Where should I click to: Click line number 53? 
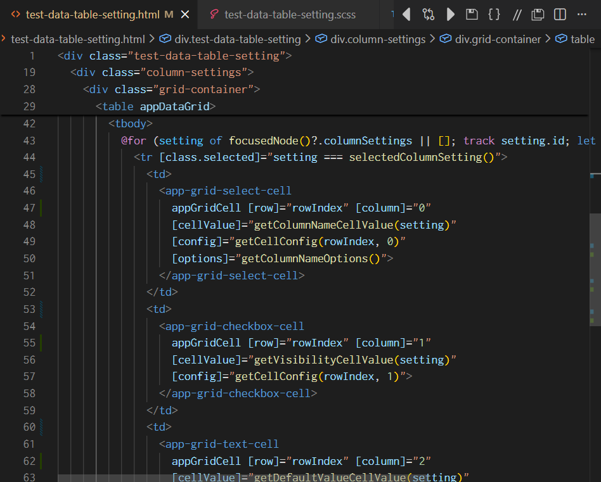coord(29,309)
